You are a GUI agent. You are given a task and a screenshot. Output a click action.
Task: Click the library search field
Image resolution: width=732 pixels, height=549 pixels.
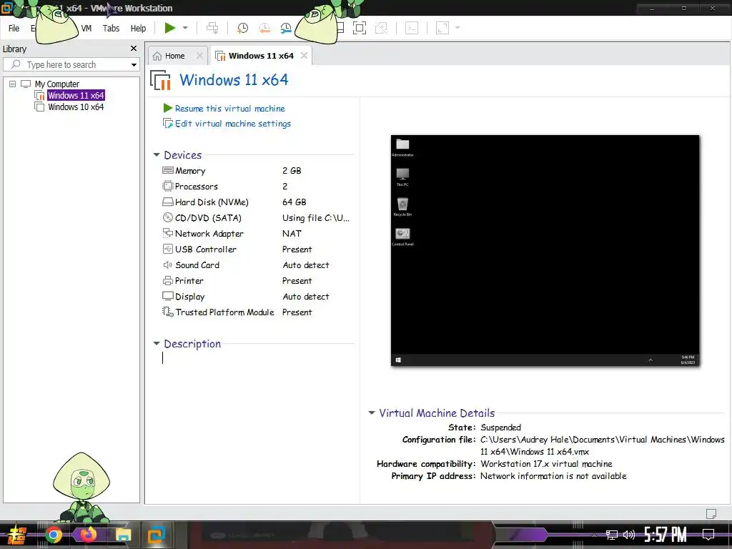70,65
